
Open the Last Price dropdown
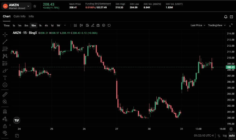pos(198,25)
